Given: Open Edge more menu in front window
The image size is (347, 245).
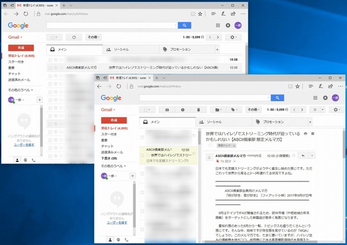Looking at the screenshot, I should pyautogui.click(x=341, y=86).
